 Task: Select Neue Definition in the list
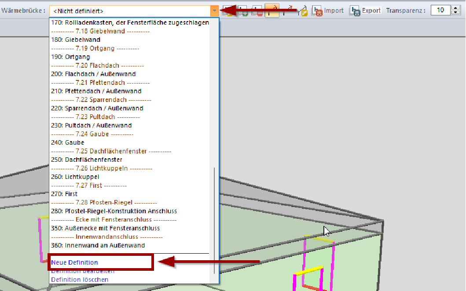[74, 262]
